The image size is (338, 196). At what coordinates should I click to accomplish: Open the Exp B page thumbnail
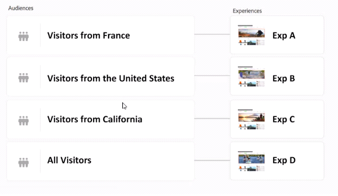[x=251, y=76]
